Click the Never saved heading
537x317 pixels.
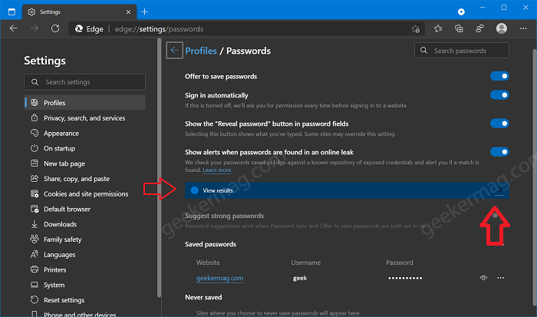pyautogui.click(x=203, y=297)
